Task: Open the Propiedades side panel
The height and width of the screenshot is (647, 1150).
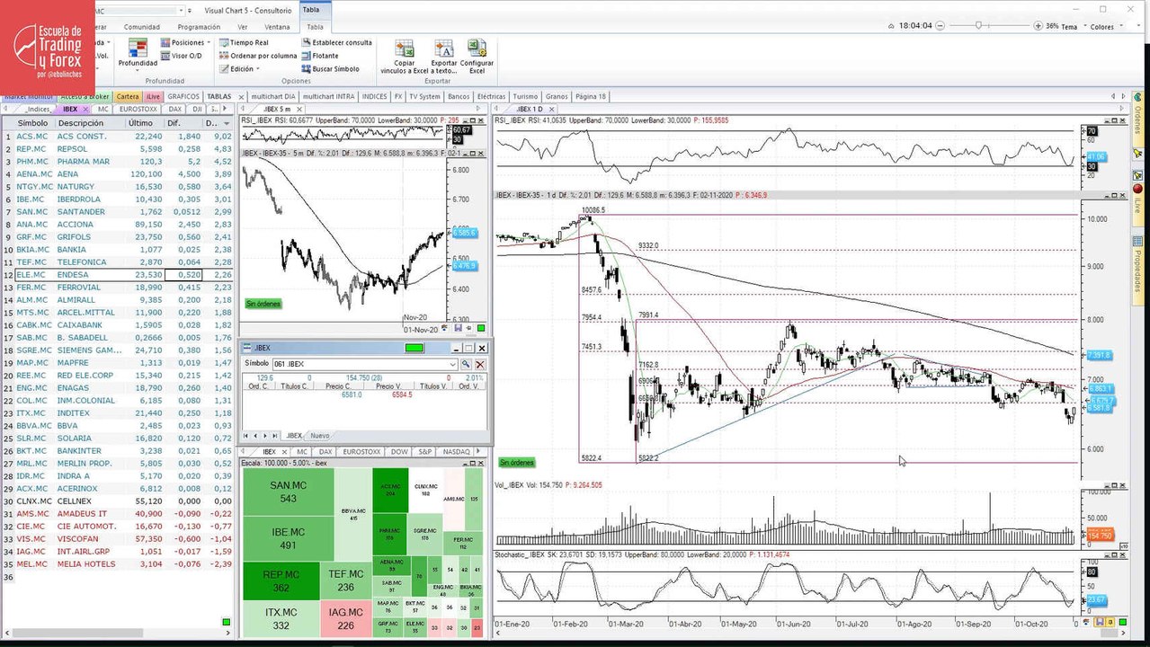Action: tap(1137, 270)
